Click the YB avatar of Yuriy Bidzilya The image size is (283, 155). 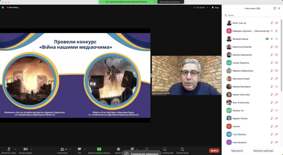[x=229, y=134]
